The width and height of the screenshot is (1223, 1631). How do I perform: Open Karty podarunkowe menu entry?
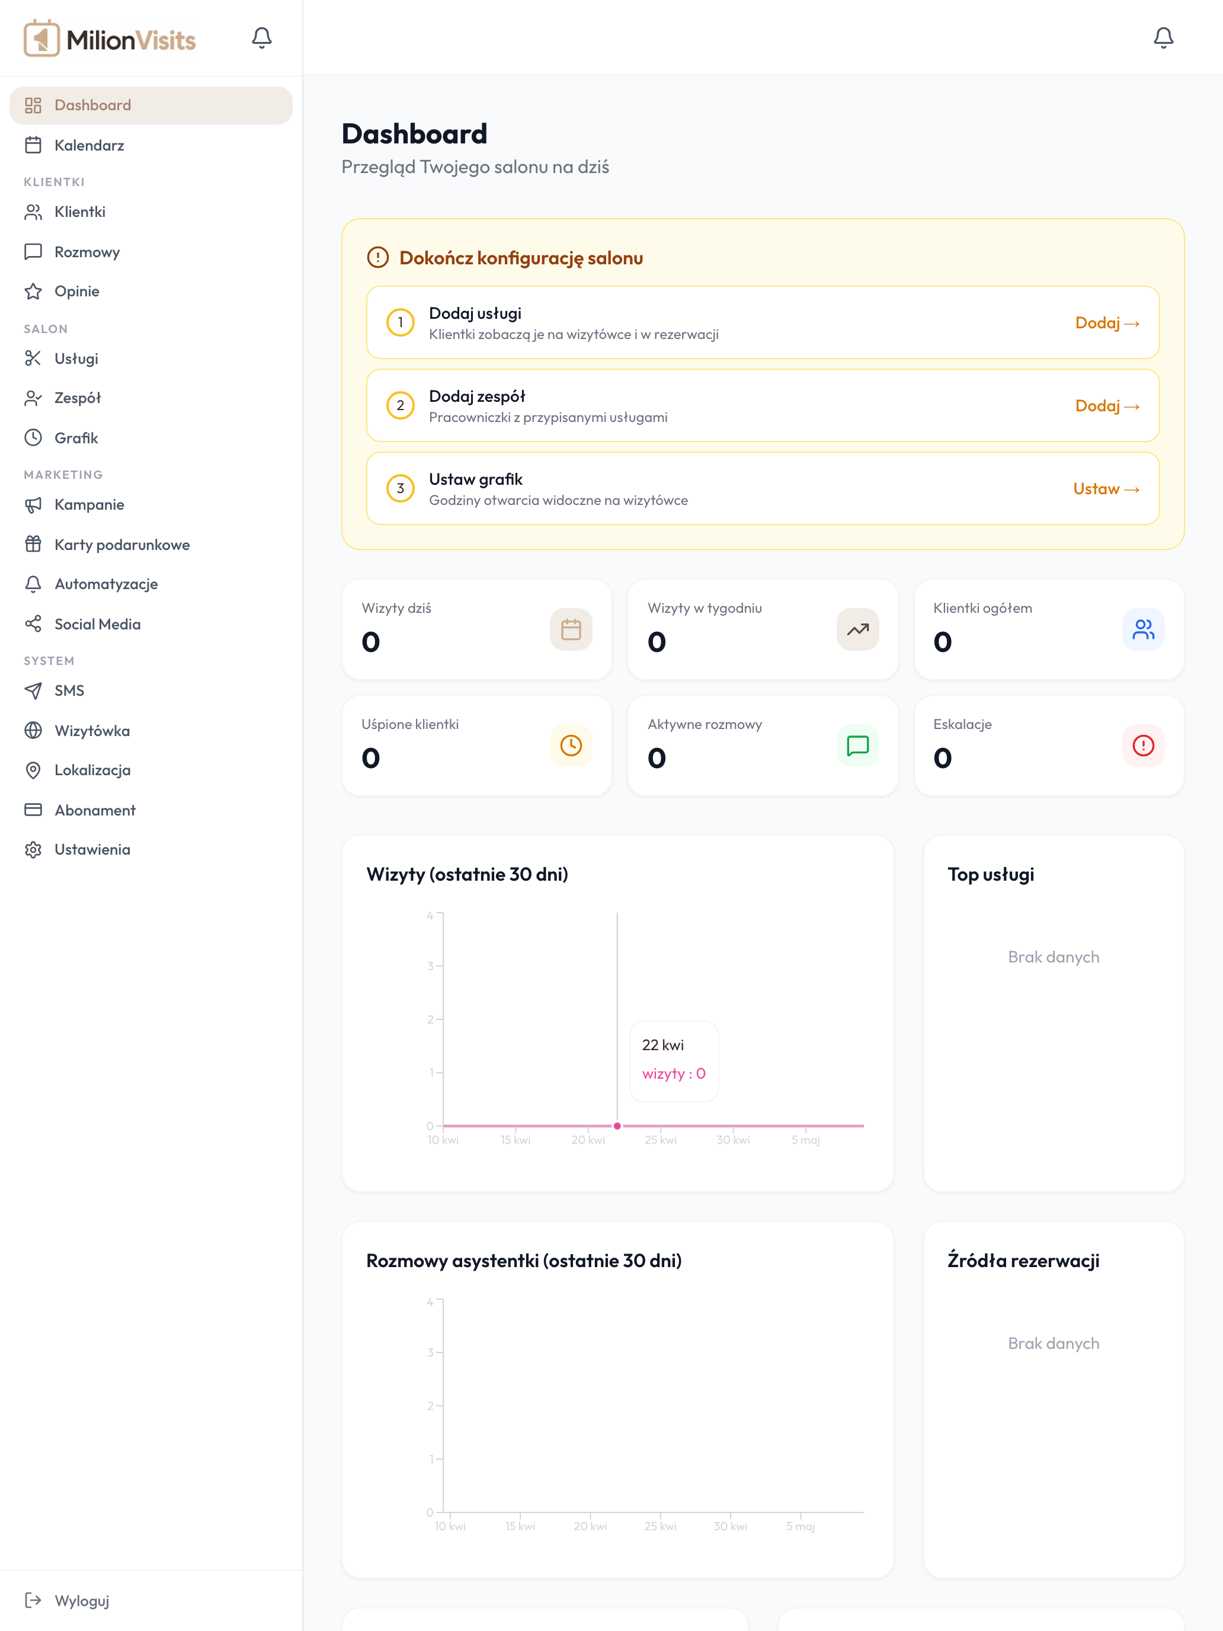click(x=151, y=545)
